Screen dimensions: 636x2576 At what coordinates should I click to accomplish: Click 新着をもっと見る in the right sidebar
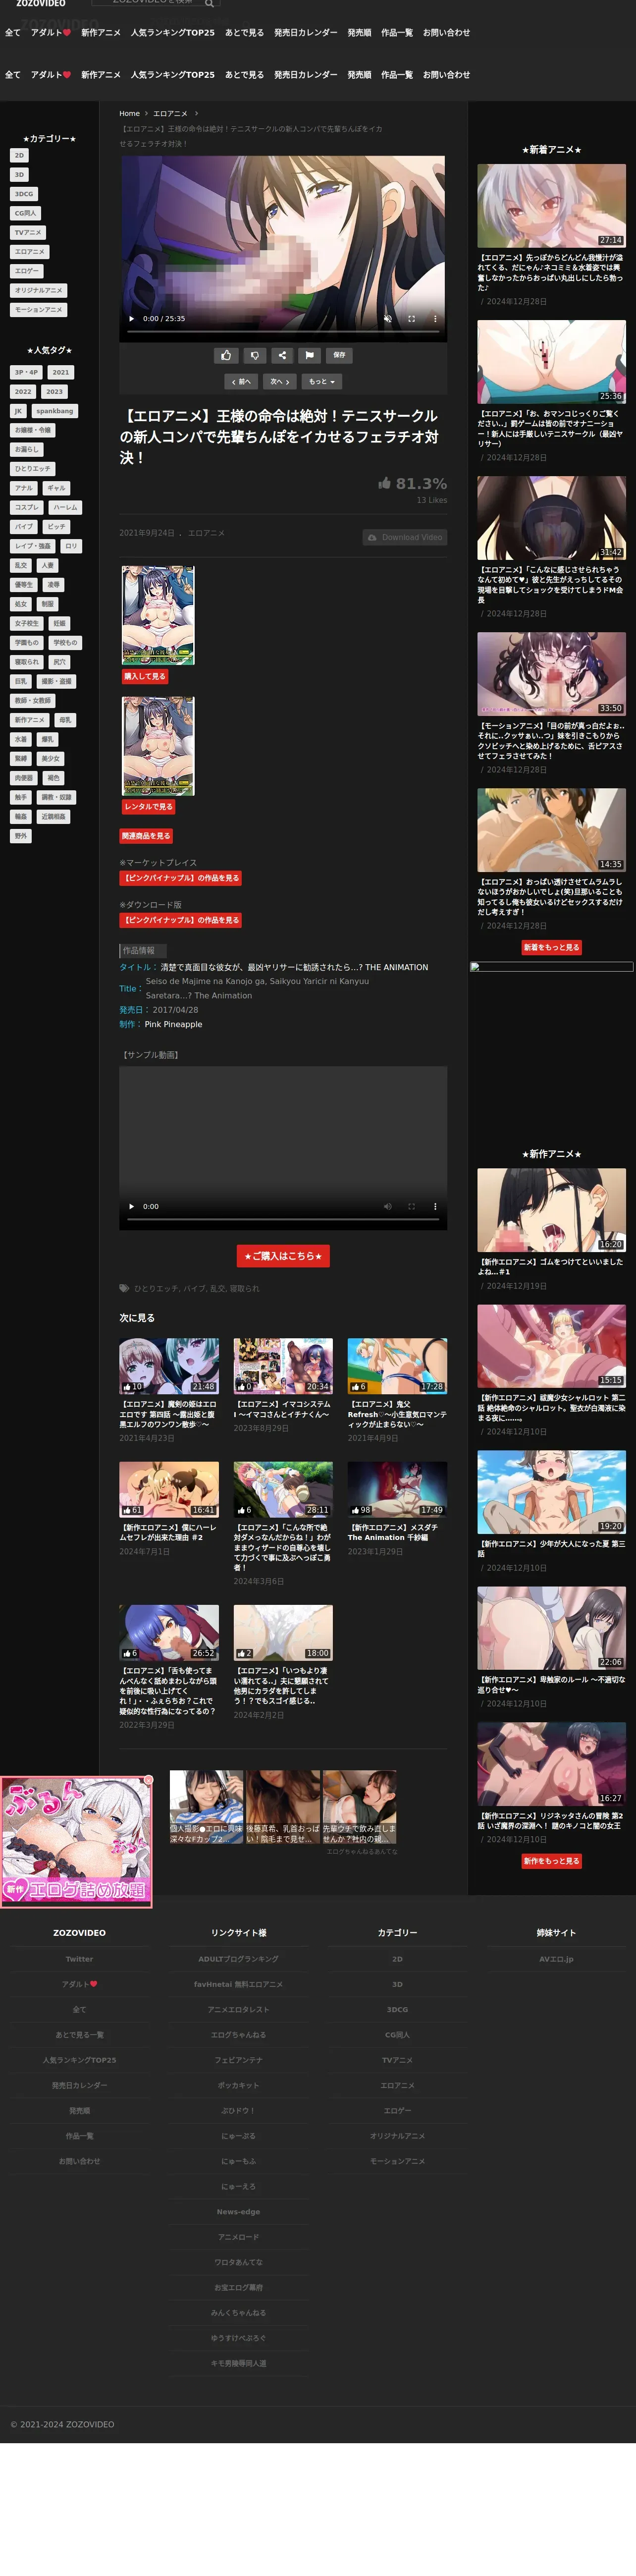[x=551, y=947]
